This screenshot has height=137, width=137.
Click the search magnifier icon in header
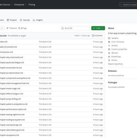[x=121, y=4]
